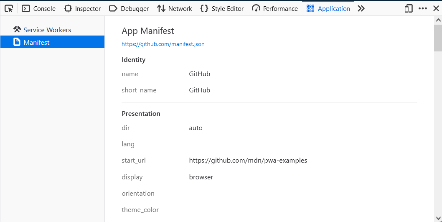Screen dimensions: 442x222
Task: Open the three-dot DevTools options menu
Action: [x=423, y=8]
